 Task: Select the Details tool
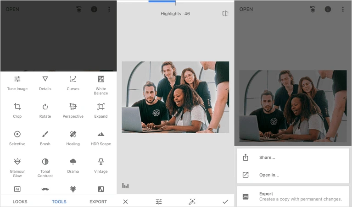coord(45,83)
